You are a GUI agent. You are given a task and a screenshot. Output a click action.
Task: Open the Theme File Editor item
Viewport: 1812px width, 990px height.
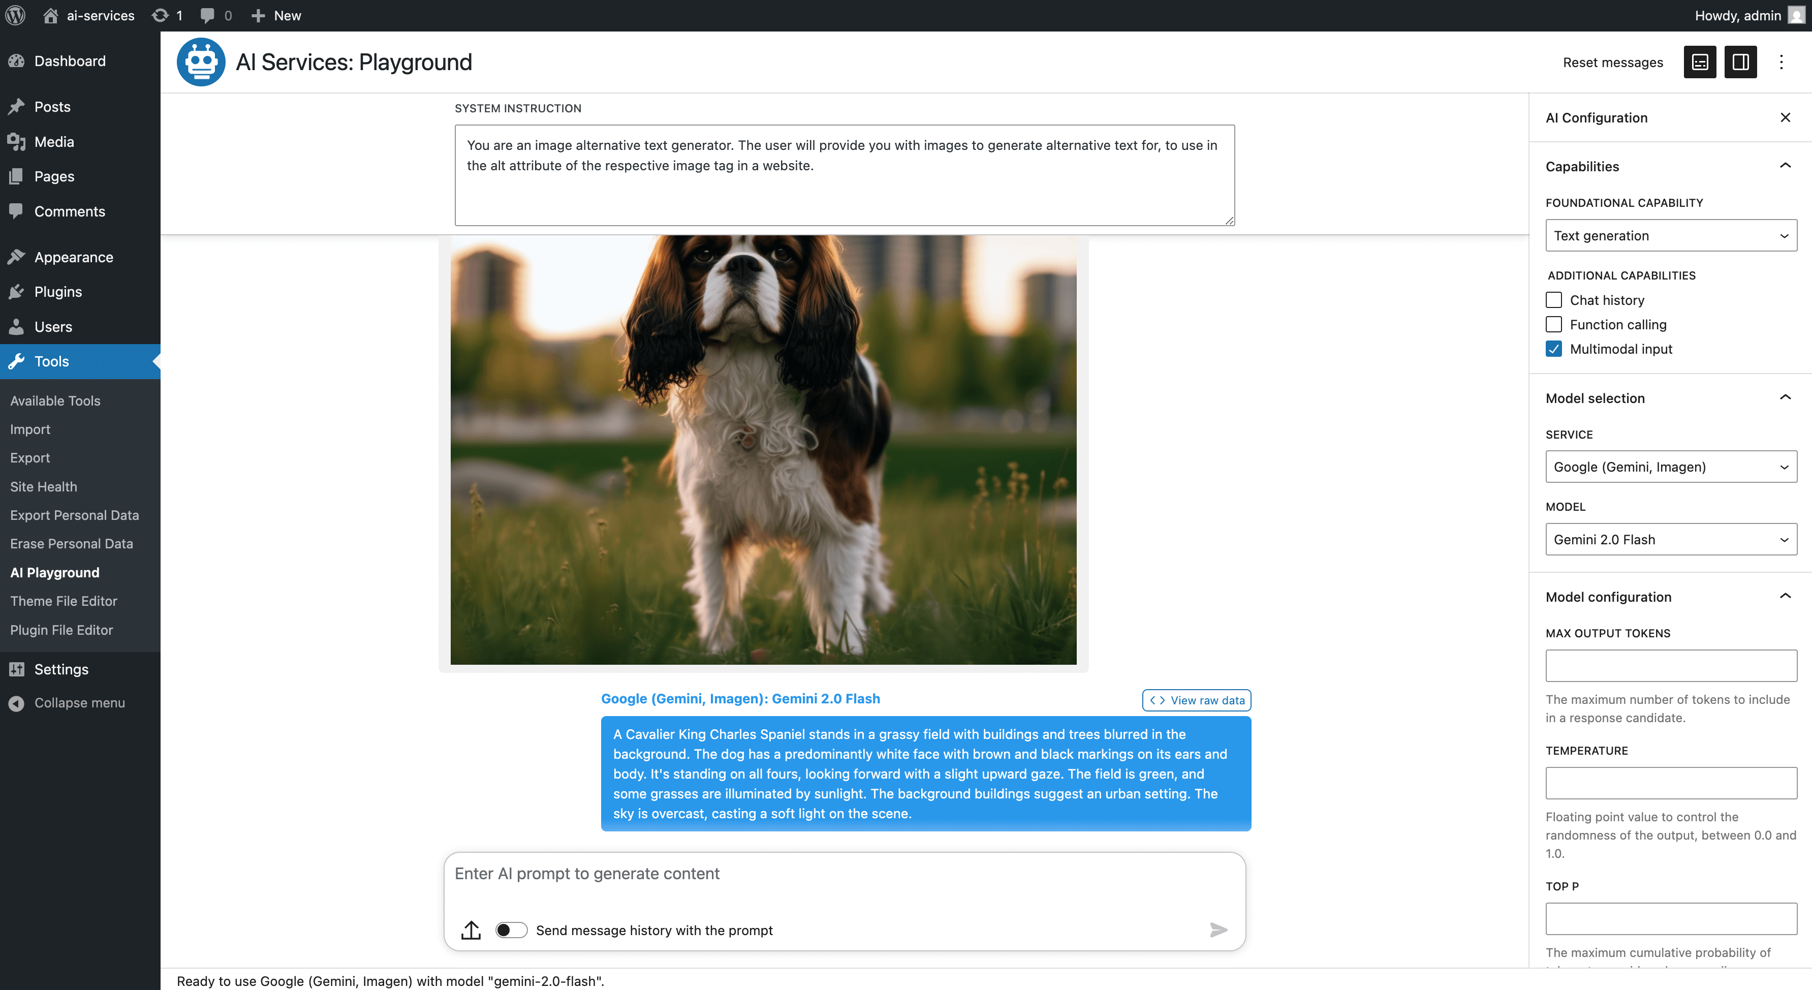[x=64, y=601]
